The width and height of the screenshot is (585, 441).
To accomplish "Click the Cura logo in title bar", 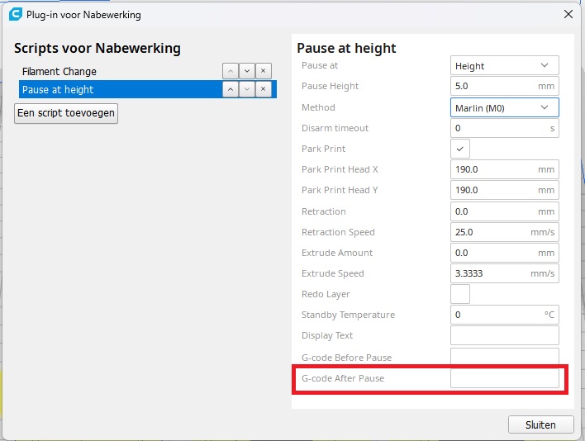I will pos(14,14).
